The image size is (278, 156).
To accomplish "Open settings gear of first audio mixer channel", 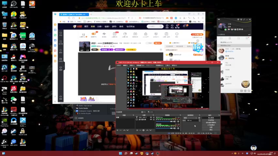I will pos(178,122).
